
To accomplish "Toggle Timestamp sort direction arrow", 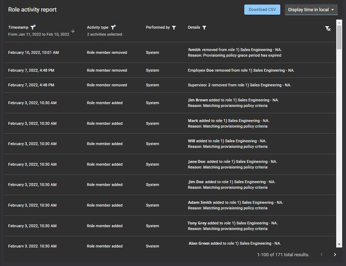I will coord(73,31).
